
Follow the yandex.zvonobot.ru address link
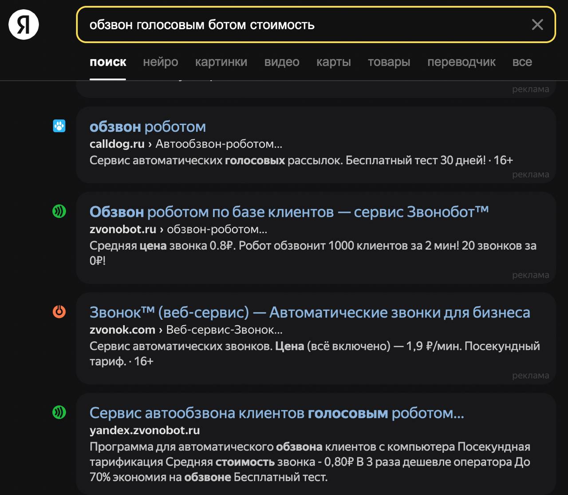click(145, 431)
